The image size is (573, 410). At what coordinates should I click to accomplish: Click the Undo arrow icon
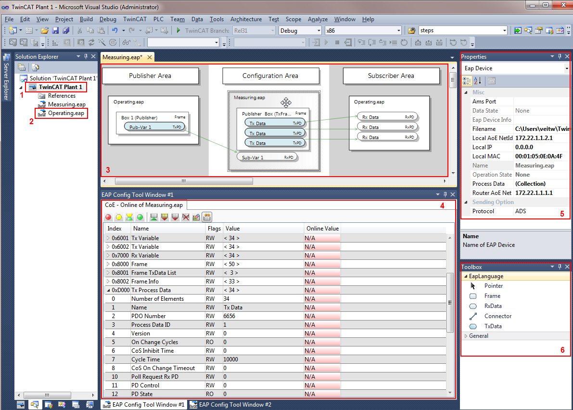(115, 30)
